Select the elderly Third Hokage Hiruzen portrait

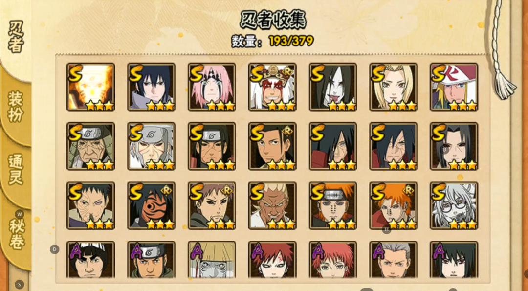(90, 146)
